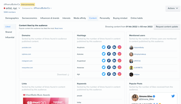
Task: Click Request content update button
Action: 167,27
